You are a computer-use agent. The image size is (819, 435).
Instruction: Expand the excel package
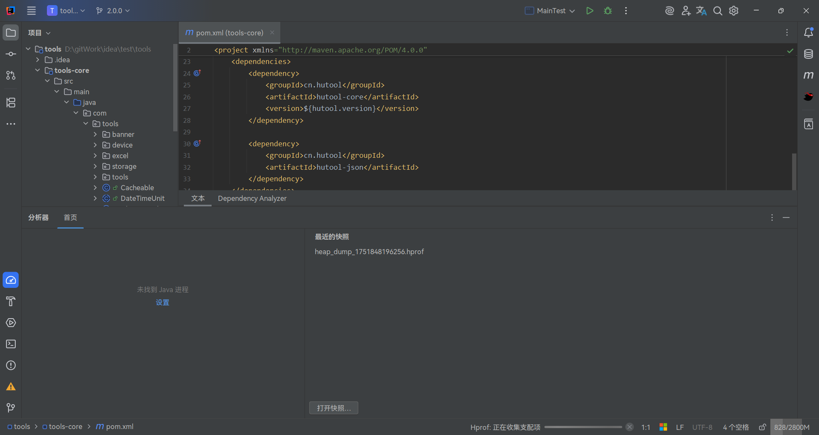[95, 156]
